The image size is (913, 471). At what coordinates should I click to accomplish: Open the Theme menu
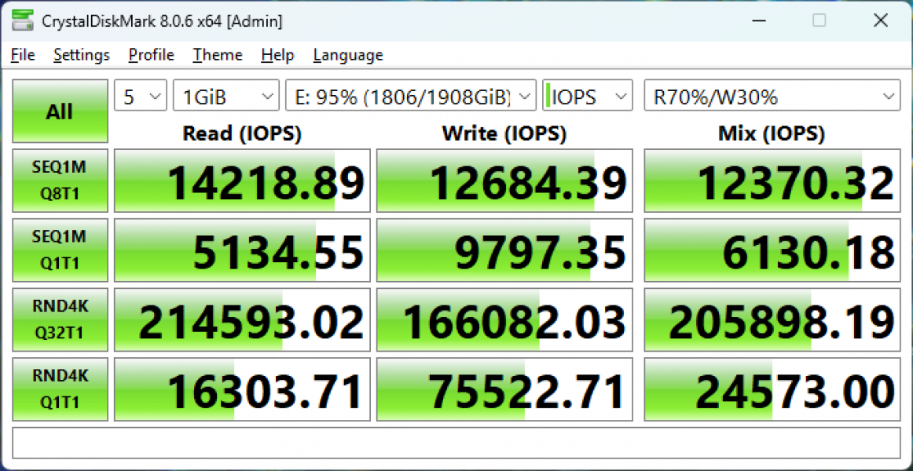(x=218, y=55)
